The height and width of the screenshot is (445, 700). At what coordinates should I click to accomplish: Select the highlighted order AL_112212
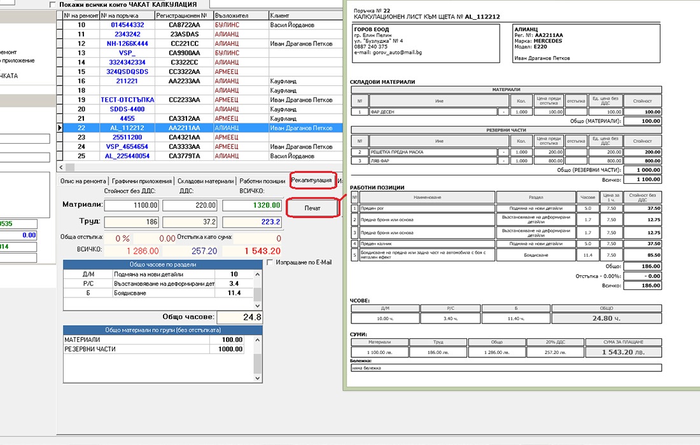[x=128, y=128]
